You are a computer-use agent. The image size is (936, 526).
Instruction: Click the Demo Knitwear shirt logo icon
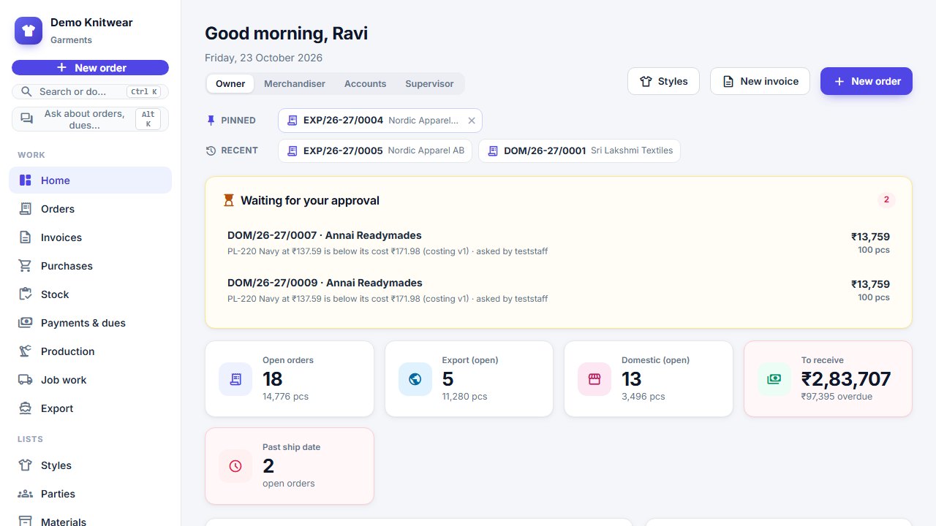29,31
